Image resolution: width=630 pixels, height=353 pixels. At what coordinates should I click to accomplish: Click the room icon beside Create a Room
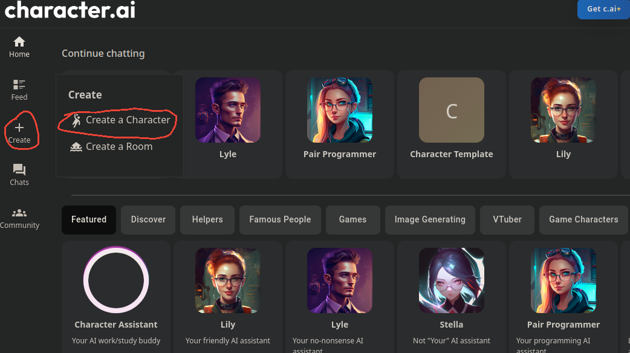pos(76,146)
